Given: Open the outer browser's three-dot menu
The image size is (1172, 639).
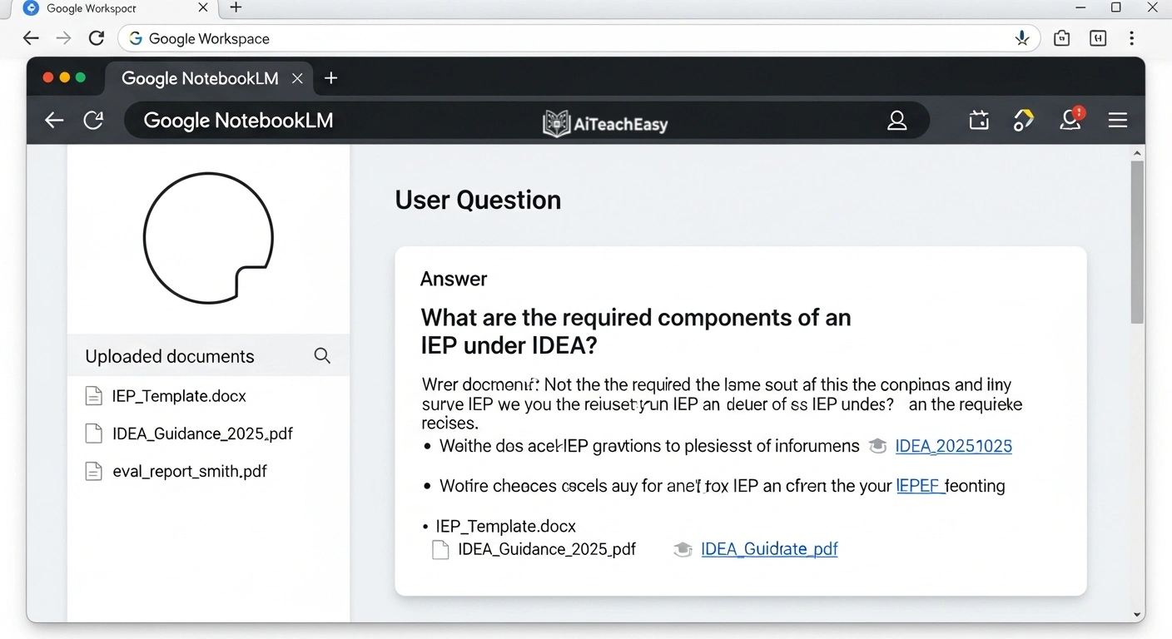Looking at the screenshot, I should (x=1131, y=38).
